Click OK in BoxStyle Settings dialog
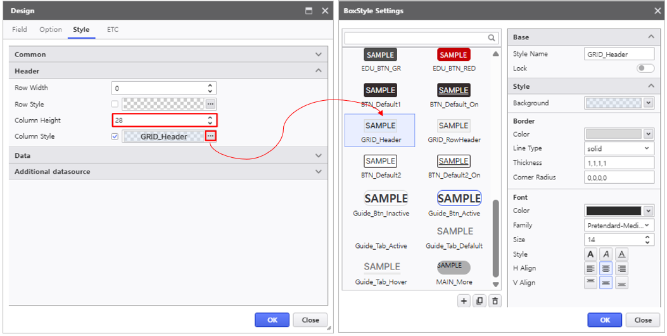Screen dimensions: 667x336 (605, 320)
